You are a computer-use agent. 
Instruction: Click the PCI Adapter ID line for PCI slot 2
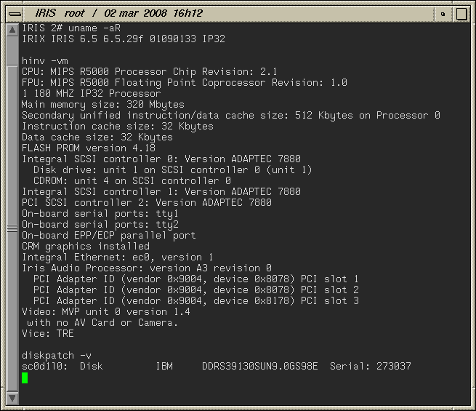click(196, 290)
